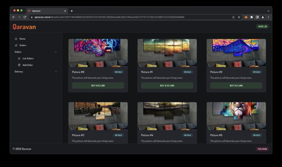Viewport: 282px width, 167px height.
Task: Click the tab search chevron at top right
Action: coord(268,11)
